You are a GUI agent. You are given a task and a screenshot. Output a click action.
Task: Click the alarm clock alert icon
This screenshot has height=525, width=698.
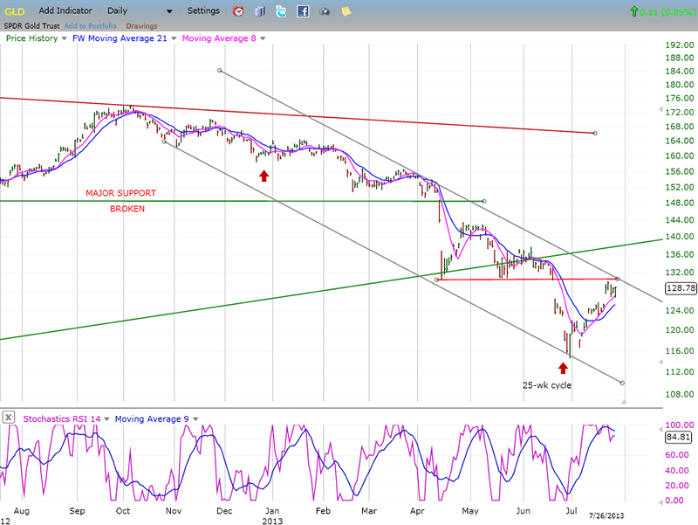click(239, 11)
